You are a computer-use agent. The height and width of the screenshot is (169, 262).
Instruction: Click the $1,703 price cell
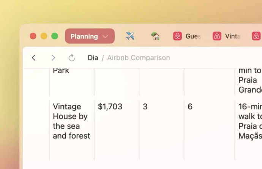coord(110,107)
